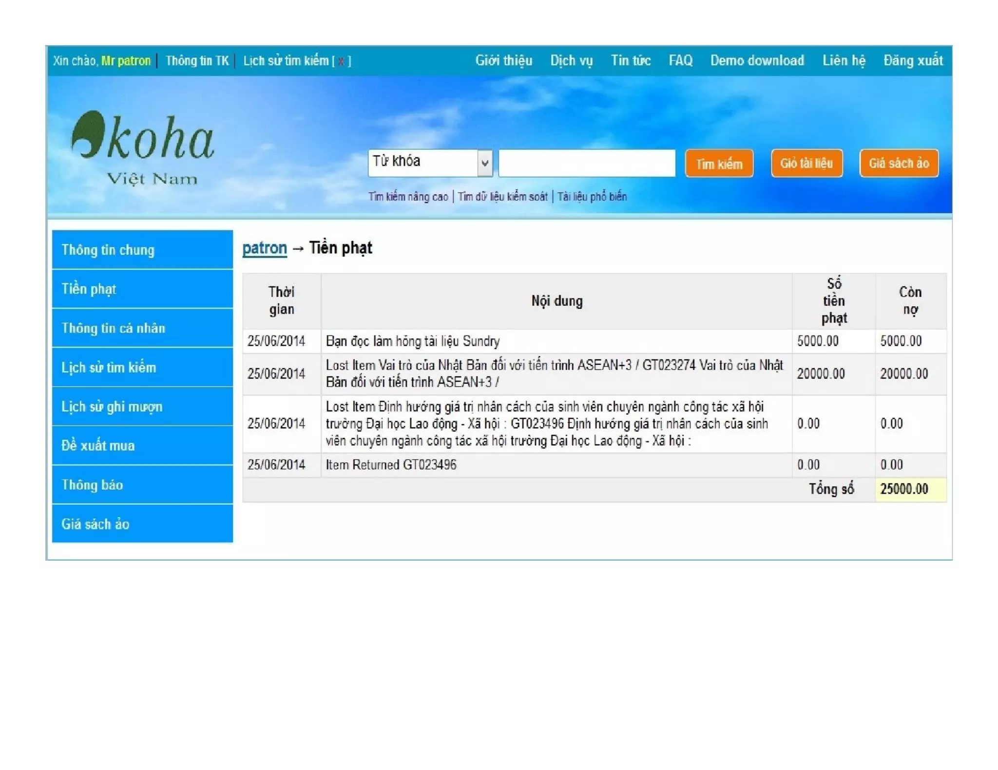Click Đăng xuất to log out

tap(913, 61)
